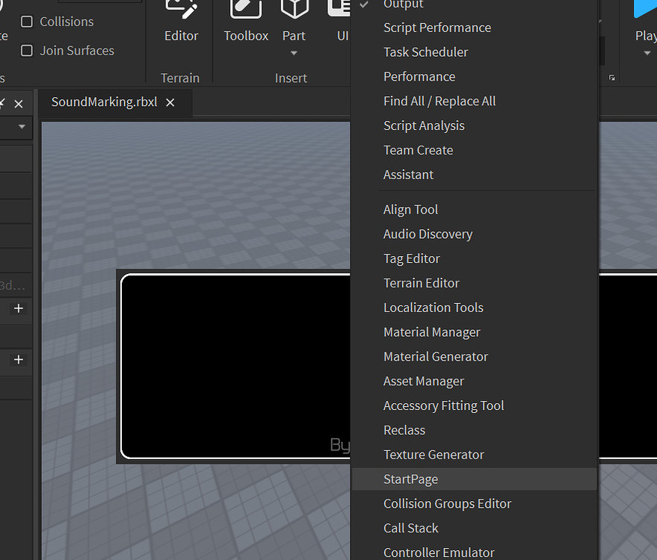Viewport: 657px width, 560px height.
Task: Expand the Play dropdown arrow
Action: click(647, 53)
